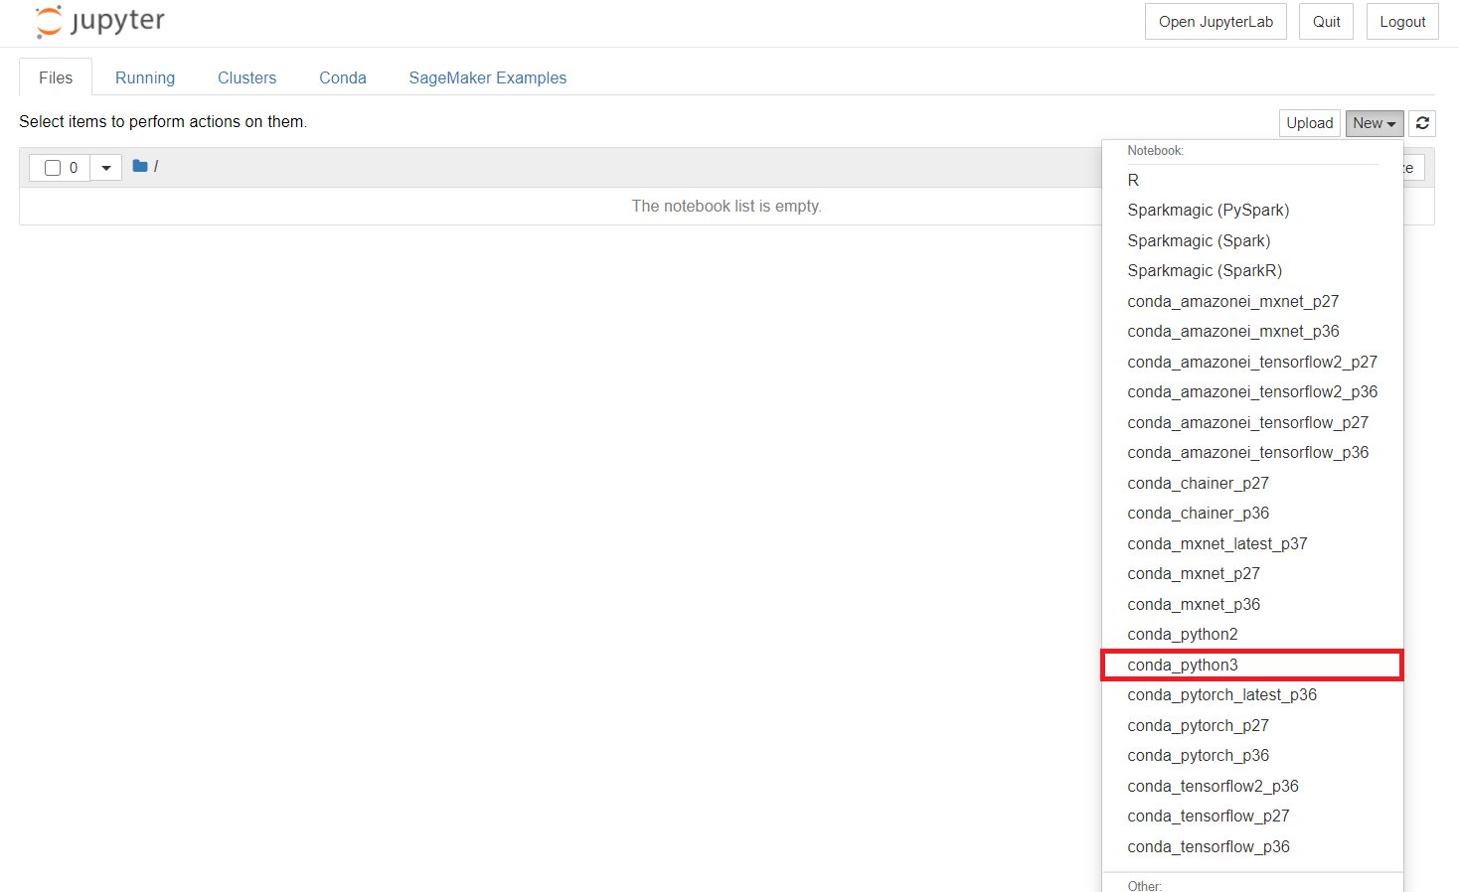This screenshot has width=1459, height=892.
Task: Open the root folder icon
Action: (140, 166)
